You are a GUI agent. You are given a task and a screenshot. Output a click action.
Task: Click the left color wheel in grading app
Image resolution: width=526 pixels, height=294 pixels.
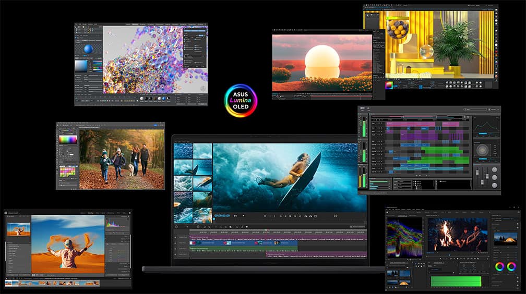[499, 267]
